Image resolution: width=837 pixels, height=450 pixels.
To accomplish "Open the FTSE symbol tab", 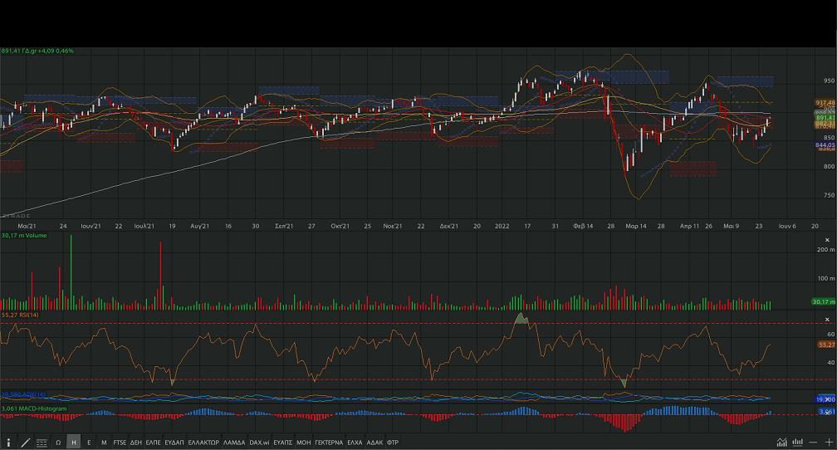I will click(120, 443).
